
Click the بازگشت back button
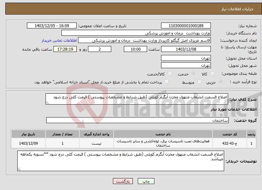tap(123, 181)
